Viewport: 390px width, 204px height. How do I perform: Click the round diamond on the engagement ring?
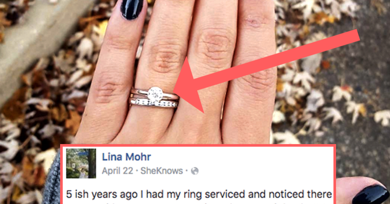(155, 94)
